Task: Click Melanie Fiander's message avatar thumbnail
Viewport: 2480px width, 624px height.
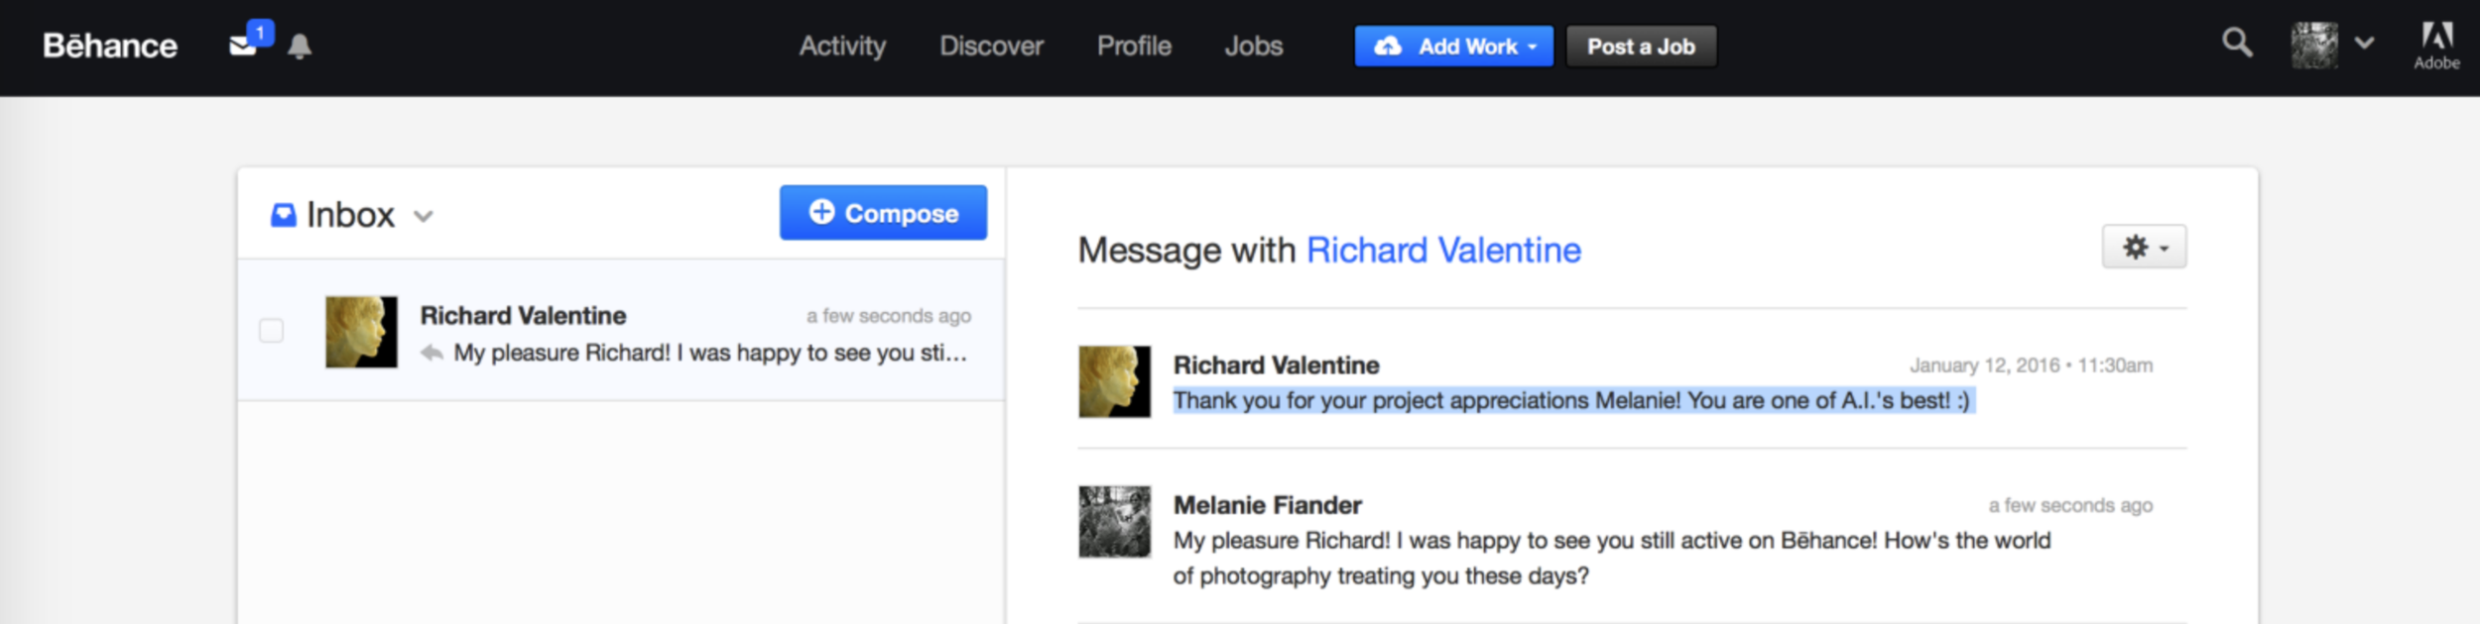Action: pyautogui.click(x=1114, y=522)
